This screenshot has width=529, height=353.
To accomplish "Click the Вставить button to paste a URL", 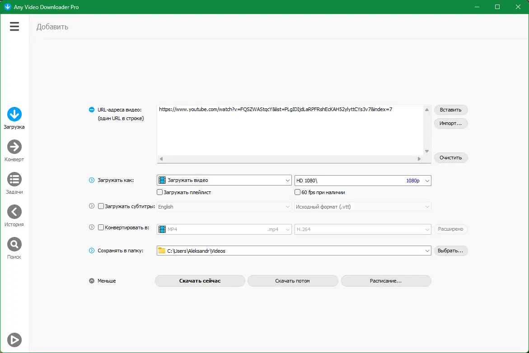I will click(450, 110).
